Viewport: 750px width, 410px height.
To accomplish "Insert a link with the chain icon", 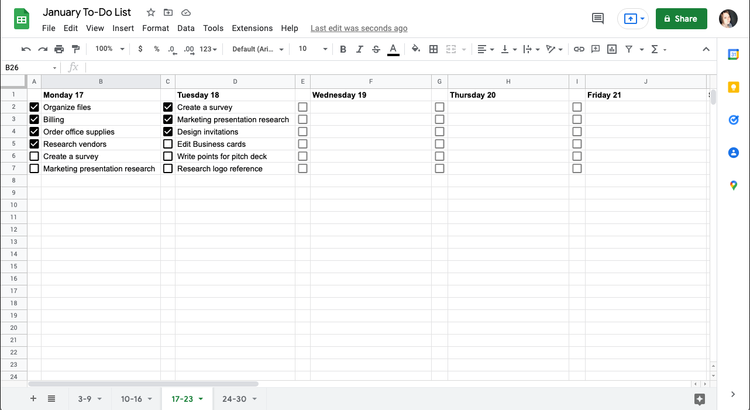I will 579,49.
